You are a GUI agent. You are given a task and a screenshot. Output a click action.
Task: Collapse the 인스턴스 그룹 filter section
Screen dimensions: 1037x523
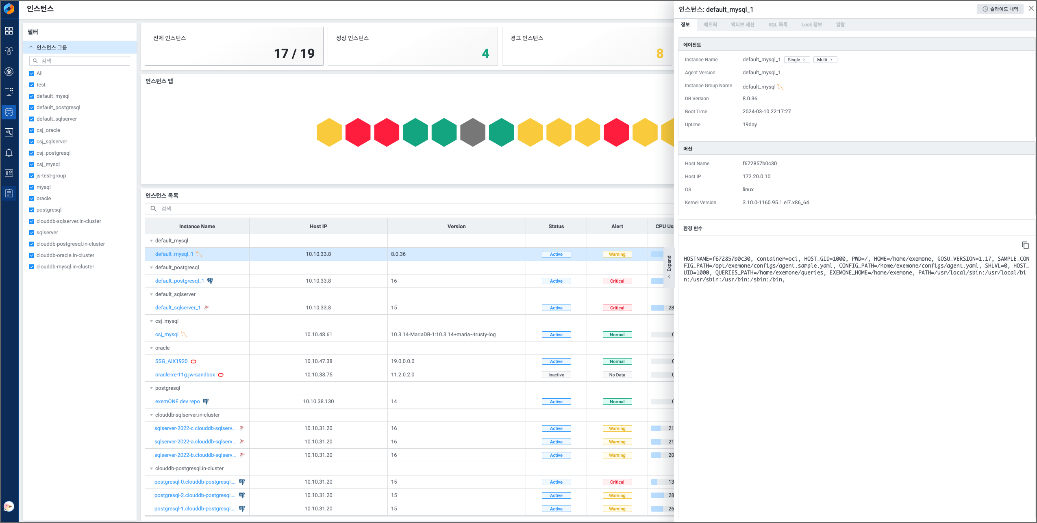pyautogui.click(x=31, y=48)
